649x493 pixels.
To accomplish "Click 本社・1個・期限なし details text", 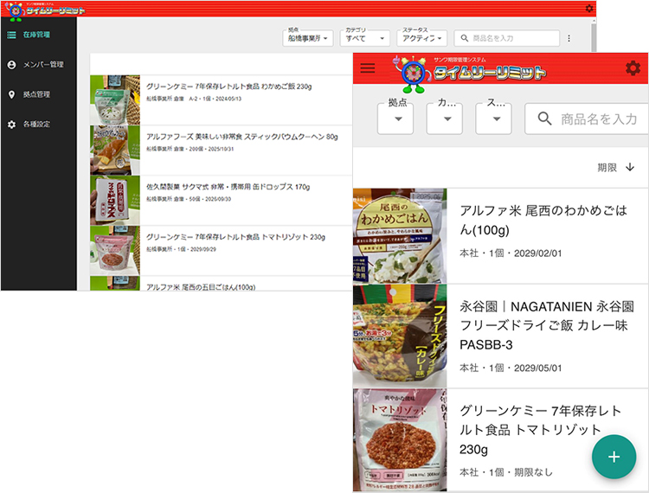I will tap(506, 472).
